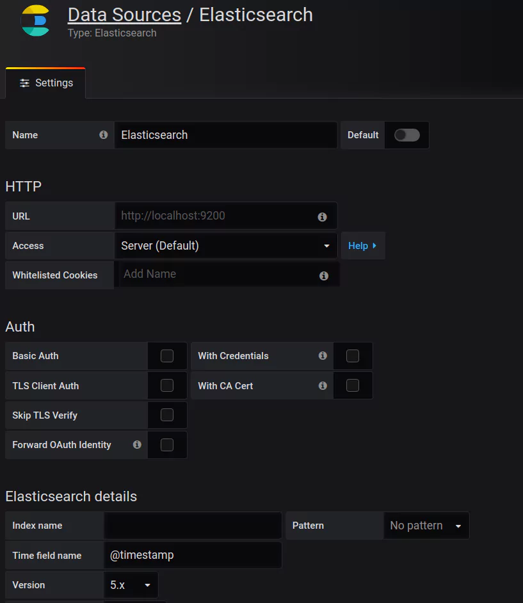
Task: Click info icon in Whitelisted Cookies field
Action: click(324, 276)
